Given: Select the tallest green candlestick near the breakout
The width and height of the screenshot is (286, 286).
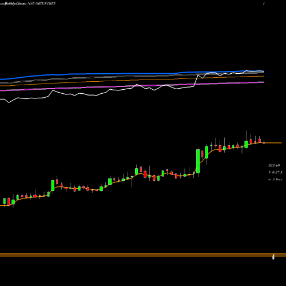Looking at the screenshot, I should point(198,161).
